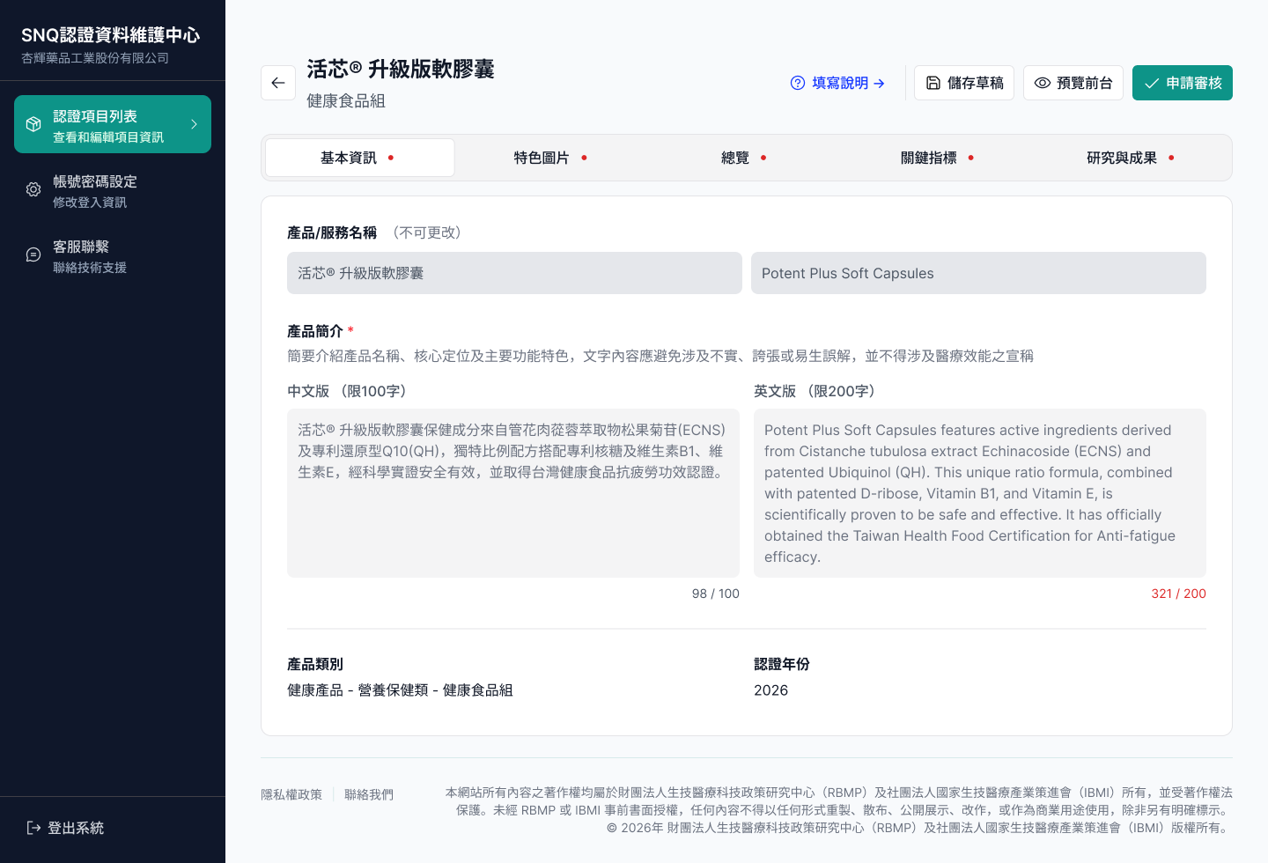Open 帳號密碼設定 via the gear icon
Viewport: 1268px width, 863px height.
(x=33, y=188)
